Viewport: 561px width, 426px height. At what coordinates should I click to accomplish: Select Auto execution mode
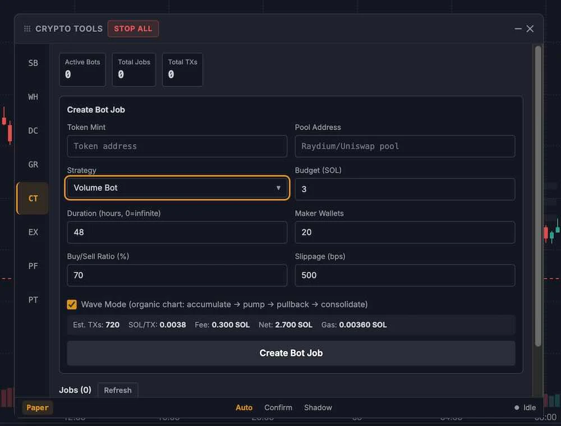(244, 408)
